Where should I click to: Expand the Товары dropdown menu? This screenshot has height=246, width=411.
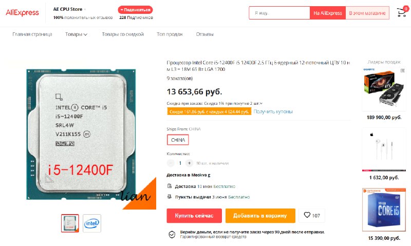pyautogui.click(x=76, y=34)
